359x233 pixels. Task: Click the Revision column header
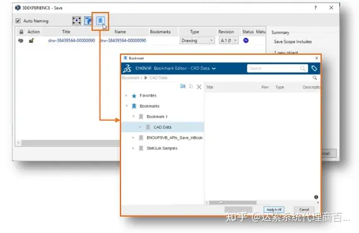click(x=227, y=31)
